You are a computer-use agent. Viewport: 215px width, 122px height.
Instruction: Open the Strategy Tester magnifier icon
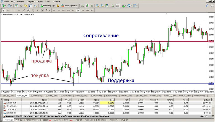click(35, 6)
